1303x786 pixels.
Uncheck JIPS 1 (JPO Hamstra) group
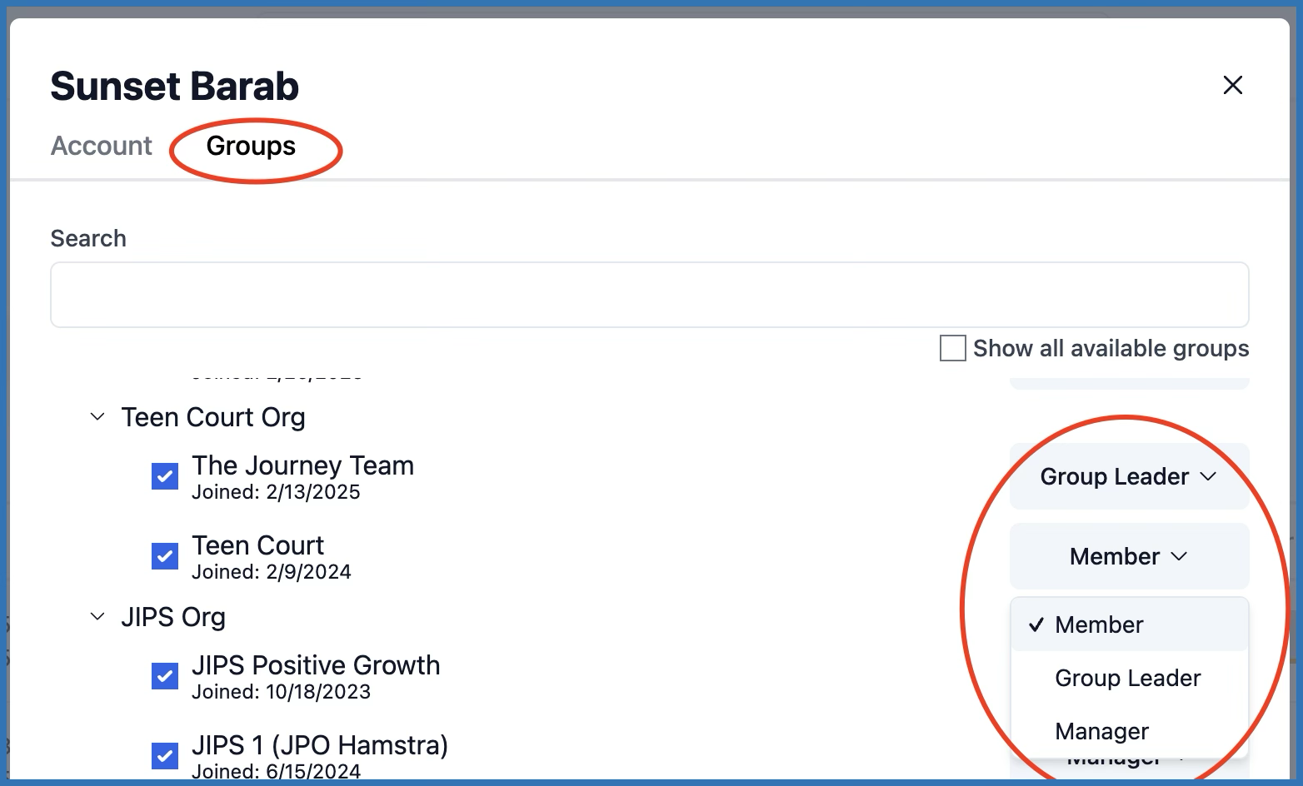[165, 756]
